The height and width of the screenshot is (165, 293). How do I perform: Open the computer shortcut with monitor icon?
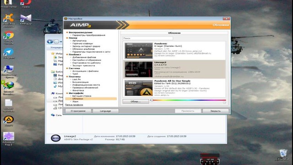pyautogui.click(x=8, y=71)
